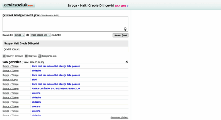Click the Çeviriyi dinleyin text label
Image resolution: width=221 pixels, height=120 pixels.
15,56
